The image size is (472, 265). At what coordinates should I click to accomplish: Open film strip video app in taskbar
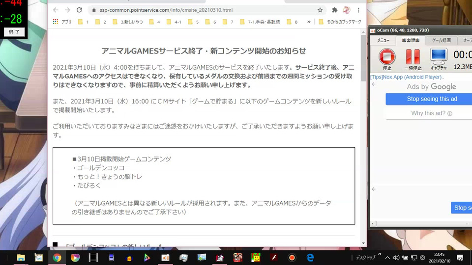[93, 258]
